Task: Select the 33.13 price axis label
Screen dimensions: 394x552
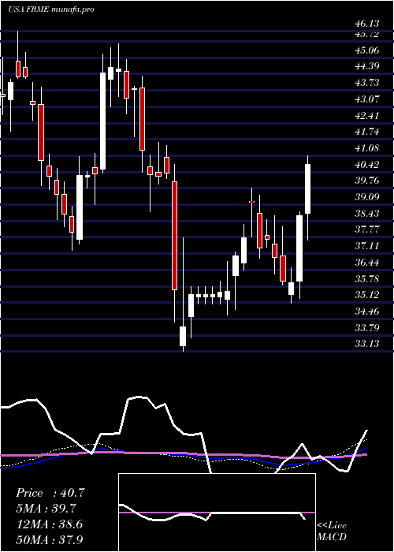Action: [x=367, y=344]
